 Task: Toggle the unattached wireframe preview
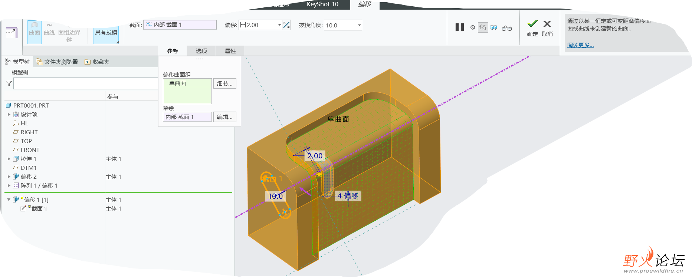483,27
